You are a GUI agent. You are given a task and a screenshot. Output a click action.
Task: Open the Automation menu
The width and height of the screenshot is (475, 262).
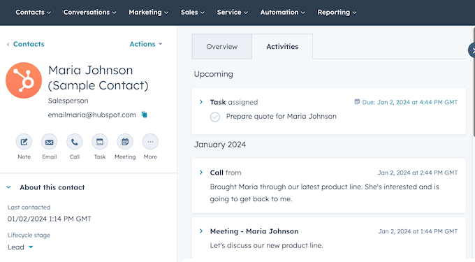coord(283,12)
